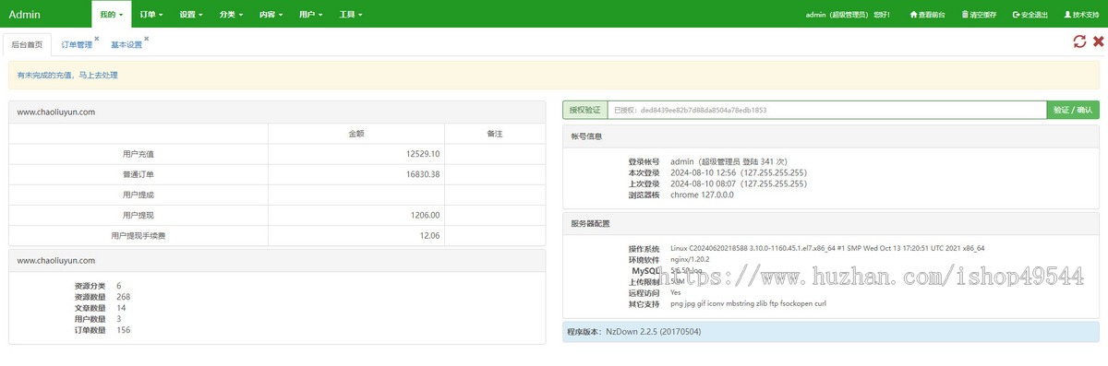Click the 服务器配置 panel header
This screenshot has height=366, width=1108.
coord(831,223)
